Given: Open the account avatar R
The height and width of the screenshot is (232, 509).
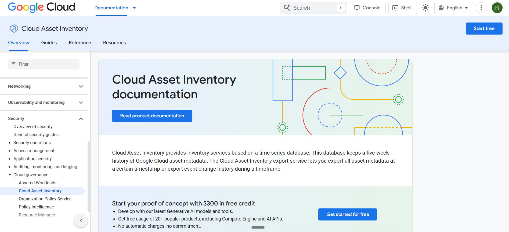Looking at the screenshot, I should click(x=497, y=8).
